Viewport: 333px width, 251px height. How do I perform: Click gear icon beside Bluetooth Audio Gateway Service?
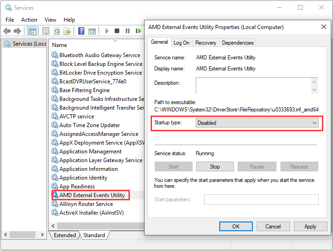[55, 55]
